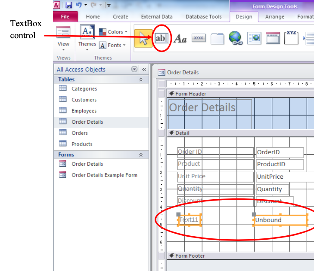Open the Colors theme dropdown
Screen dimensions: 314x271
pos(113,32)
